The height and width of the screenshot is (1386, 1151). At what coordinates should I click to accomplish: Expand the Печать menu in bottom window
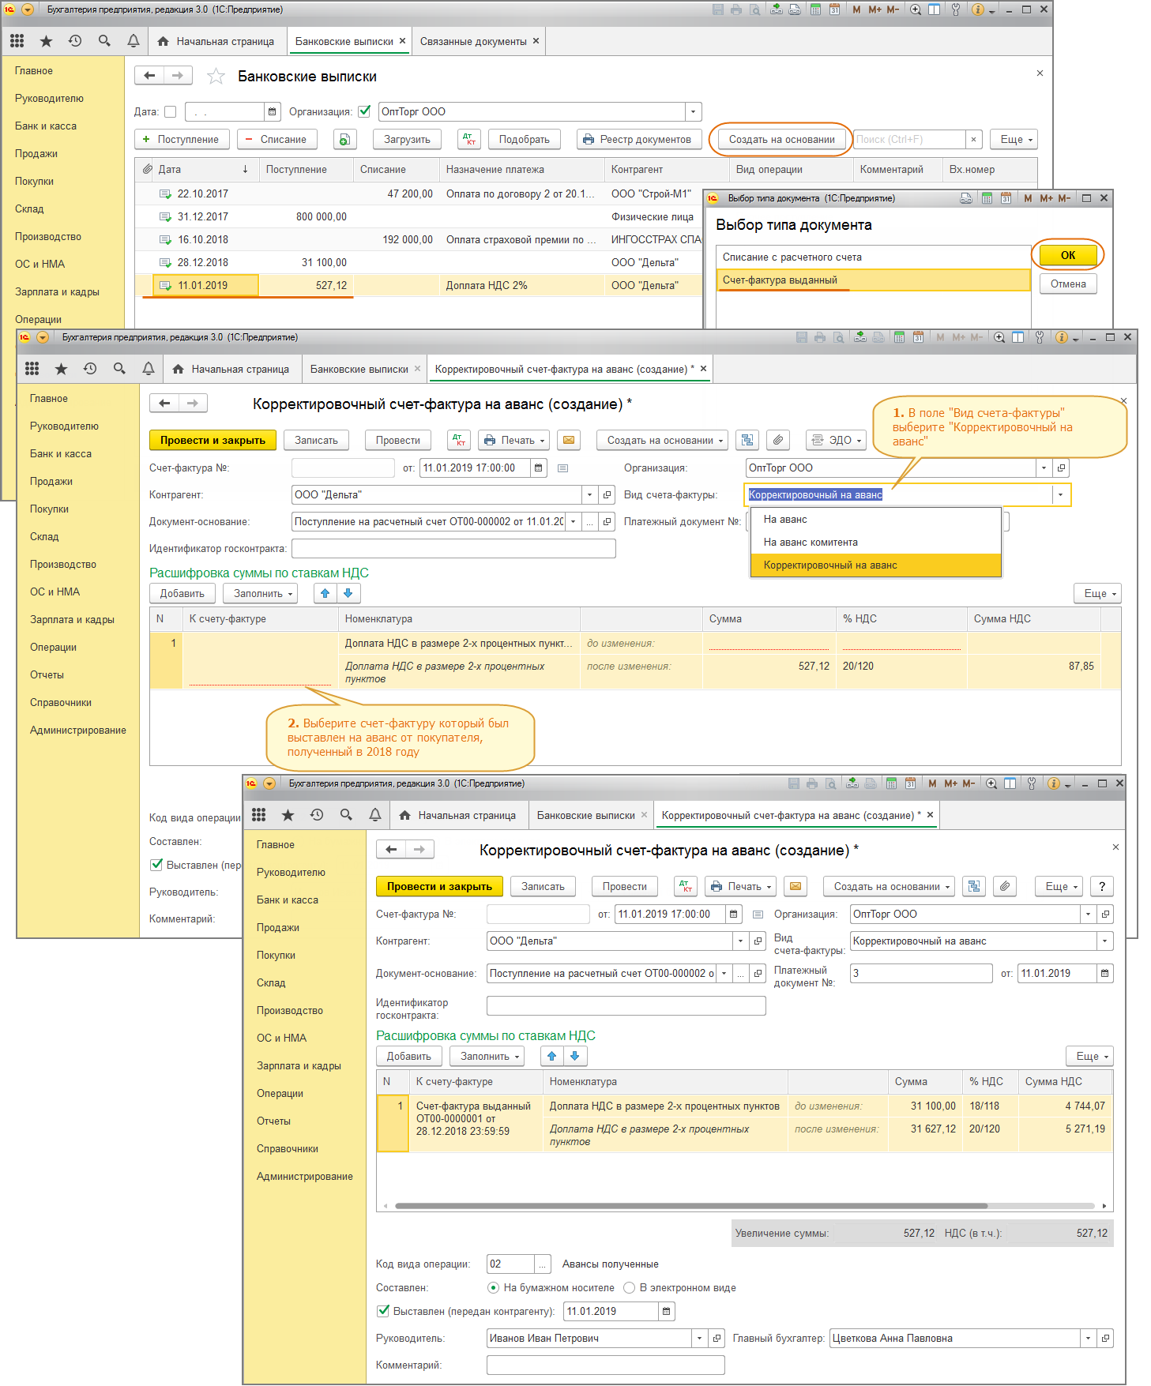[x=740, y=887]
